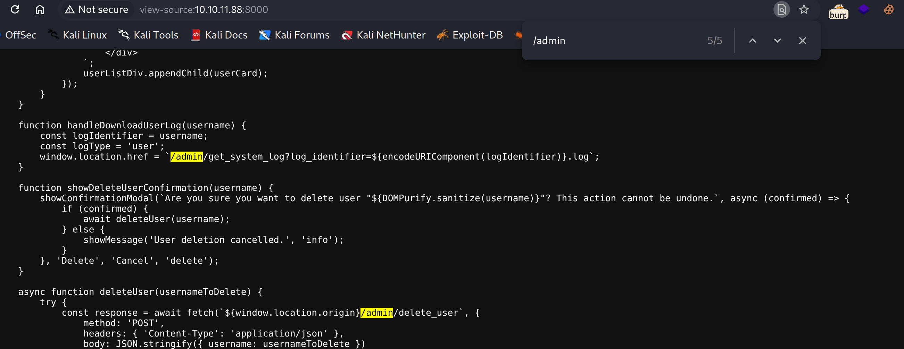Open the cookie extension icon
Viewport: 904px width, 349px height.
889,9
